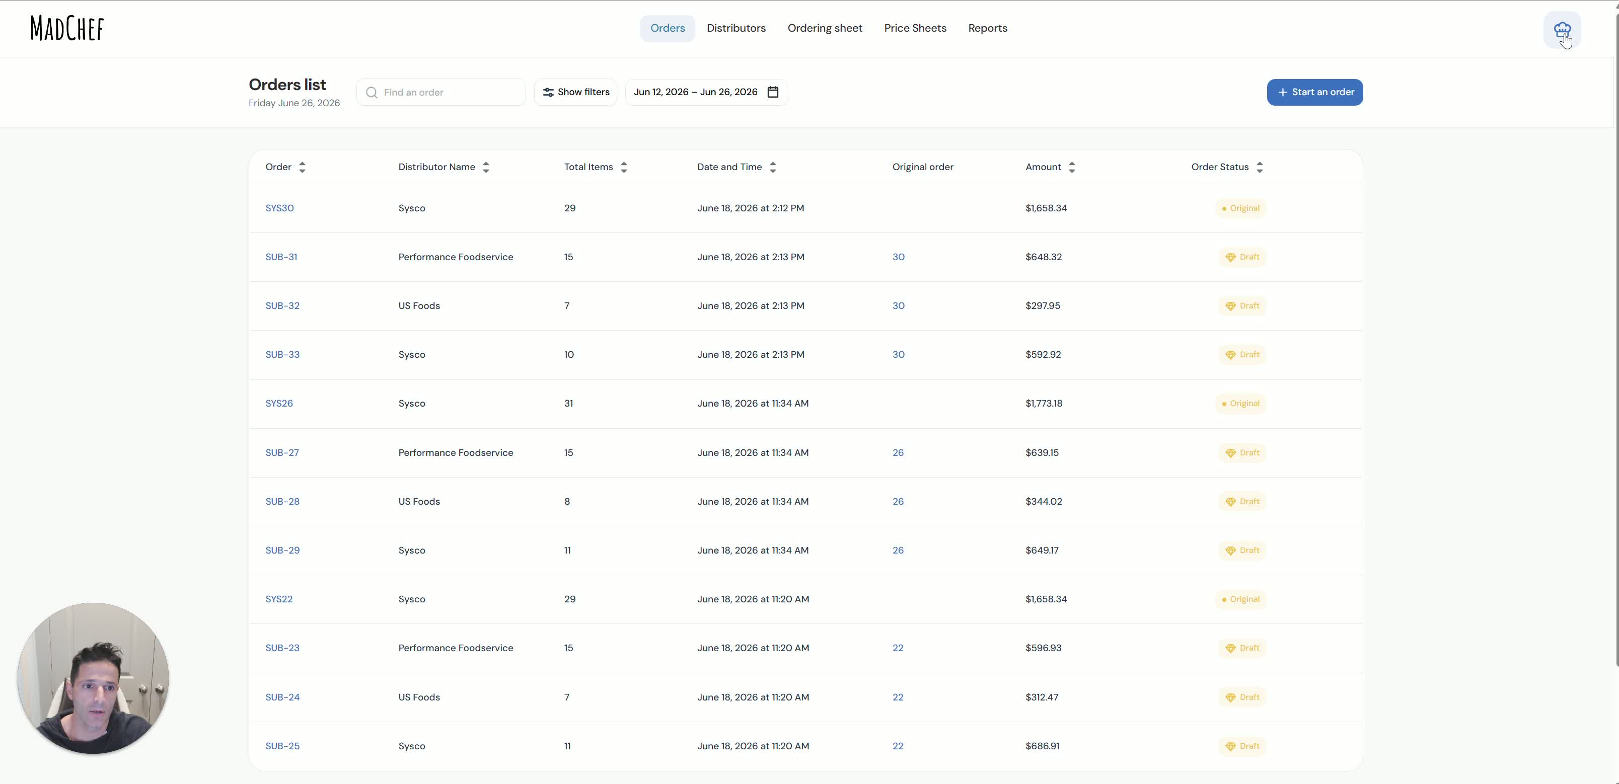Screen dimensions: 1619x784
Task: Open order SUB-32
Action: pos(282,306)
